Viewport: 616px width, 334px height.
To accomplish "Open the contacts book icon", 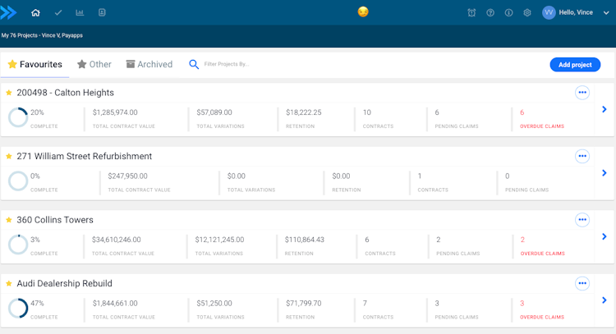I will tap(102, 12).
